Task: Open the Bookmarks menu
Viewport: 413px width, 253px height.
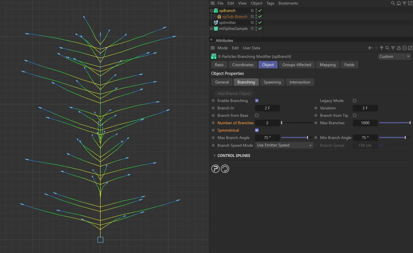Action: (288, 3)
